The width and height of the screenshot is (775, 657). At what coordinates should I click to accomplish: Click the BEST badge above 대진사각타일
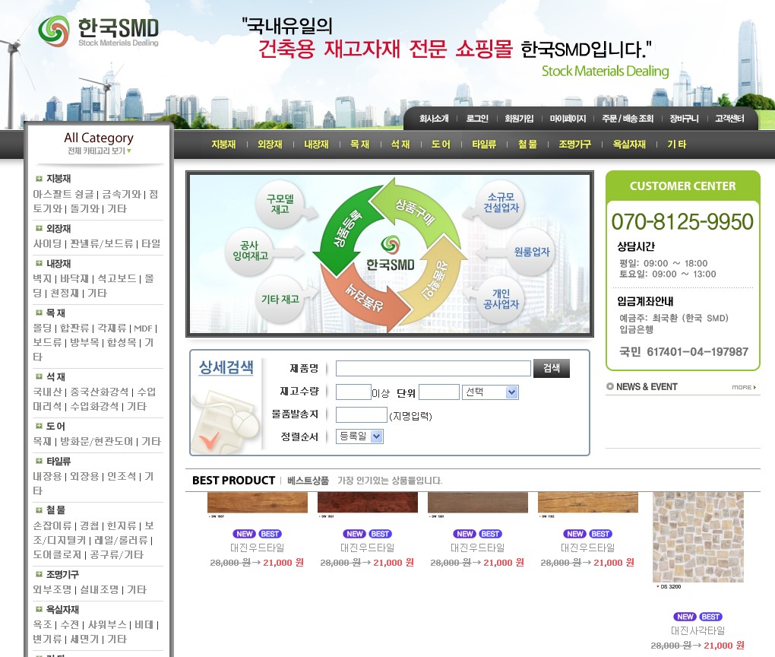pyautogui.click(x=710, y=617)
